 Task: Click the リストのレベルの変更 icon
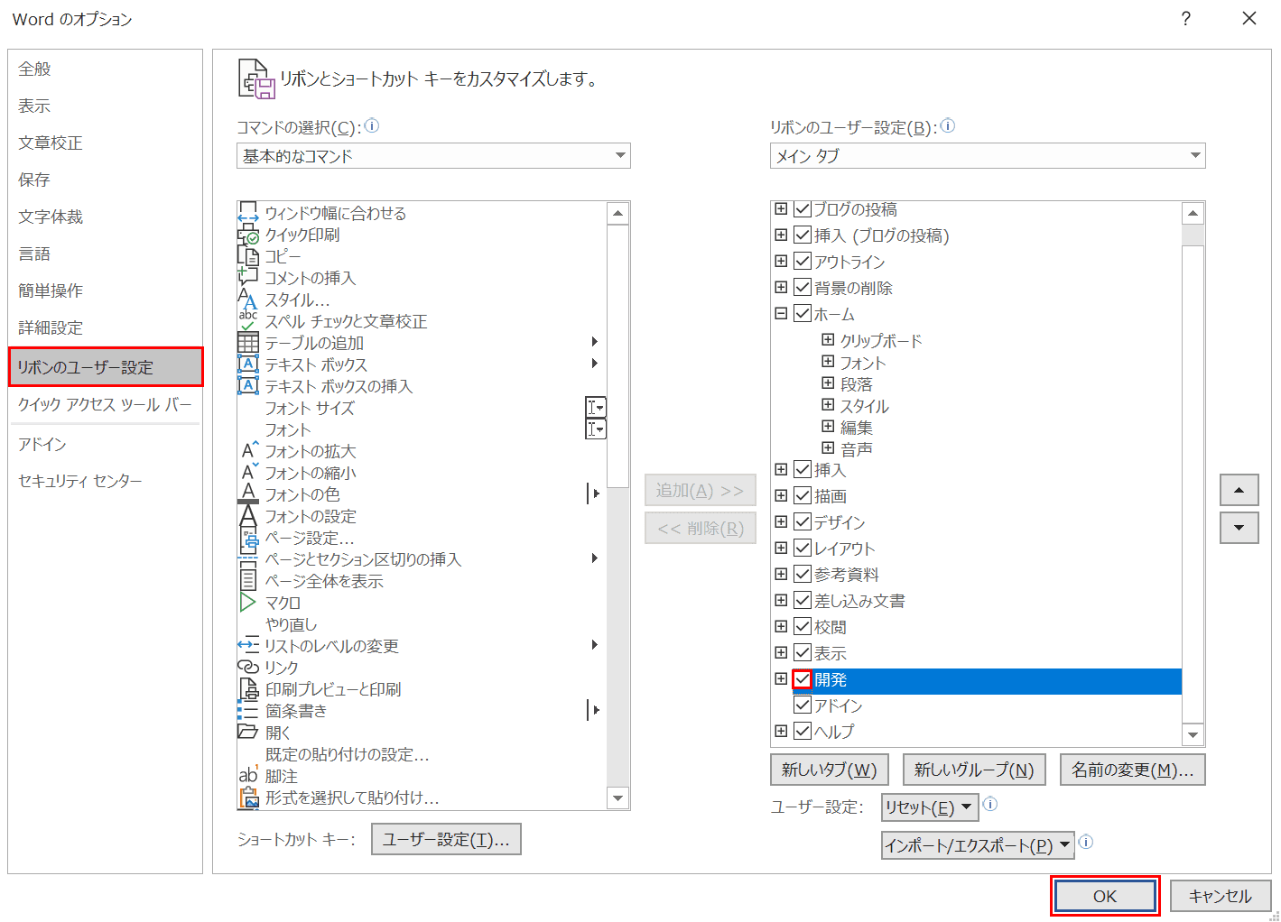[x=248, y=646]
